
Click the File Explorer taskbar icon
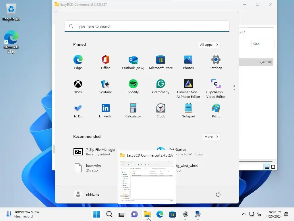coord(147,214)
